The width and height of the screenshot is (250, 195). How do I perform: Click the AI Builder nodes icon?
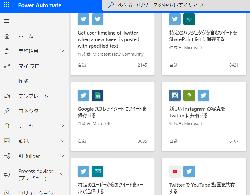coord(7,156)
